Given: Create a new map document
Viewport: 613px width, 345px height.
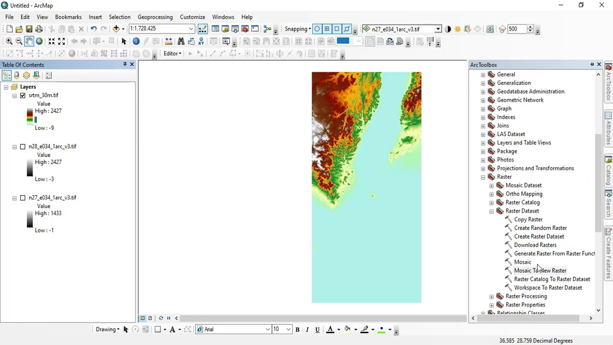Looking at the screenshot, I should (x=9, y=29).
